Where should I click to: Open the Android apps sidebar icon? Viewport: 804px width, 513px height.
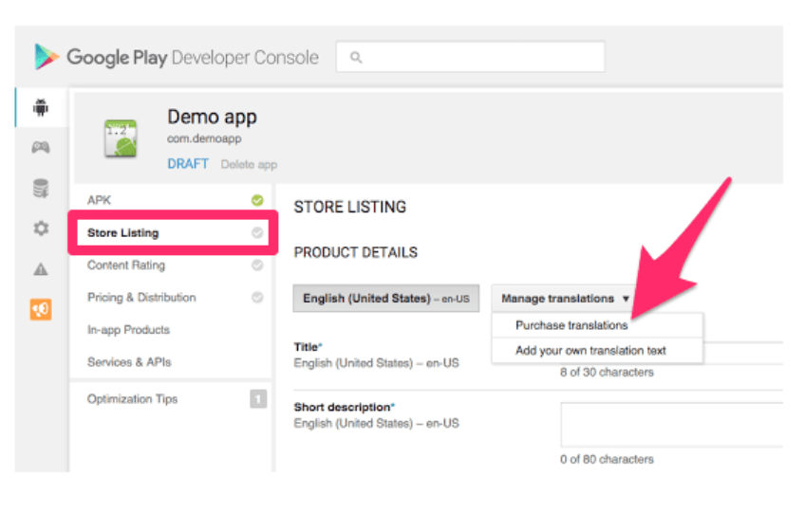[41, 107]
